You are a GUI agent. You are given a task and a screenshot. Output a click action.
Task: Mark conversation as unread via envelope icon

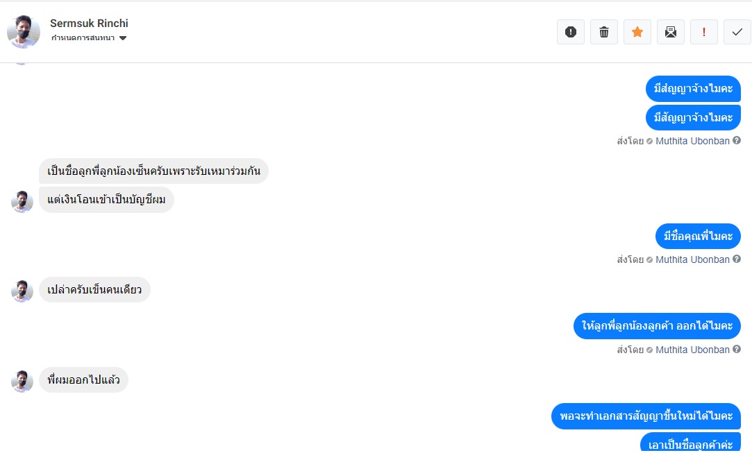click(671, 32)
